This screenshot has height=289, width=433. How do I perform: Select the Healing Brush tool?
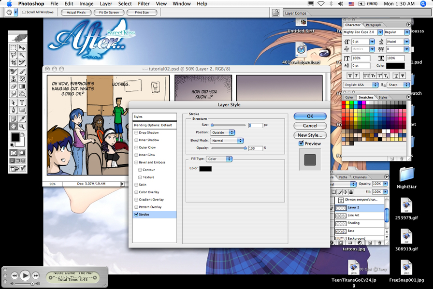[13, 71]
